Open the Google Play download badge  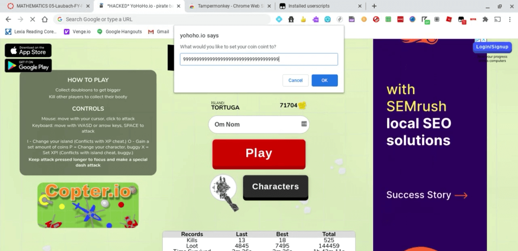(28, 65)
